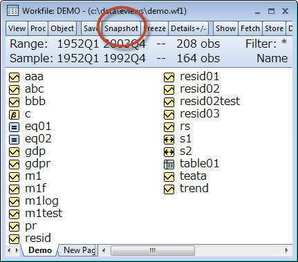This screenshot has width=298, height=262.
Task: Click the sample object icon for s1
Action: (x=169, y=140)
